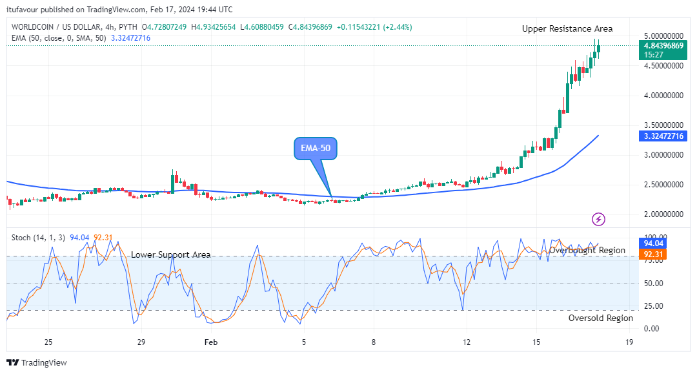Screen dimensions: 697x374
Task: Click the EMA legend value 3.32472716 in blue
Action: tap(130, 38)
